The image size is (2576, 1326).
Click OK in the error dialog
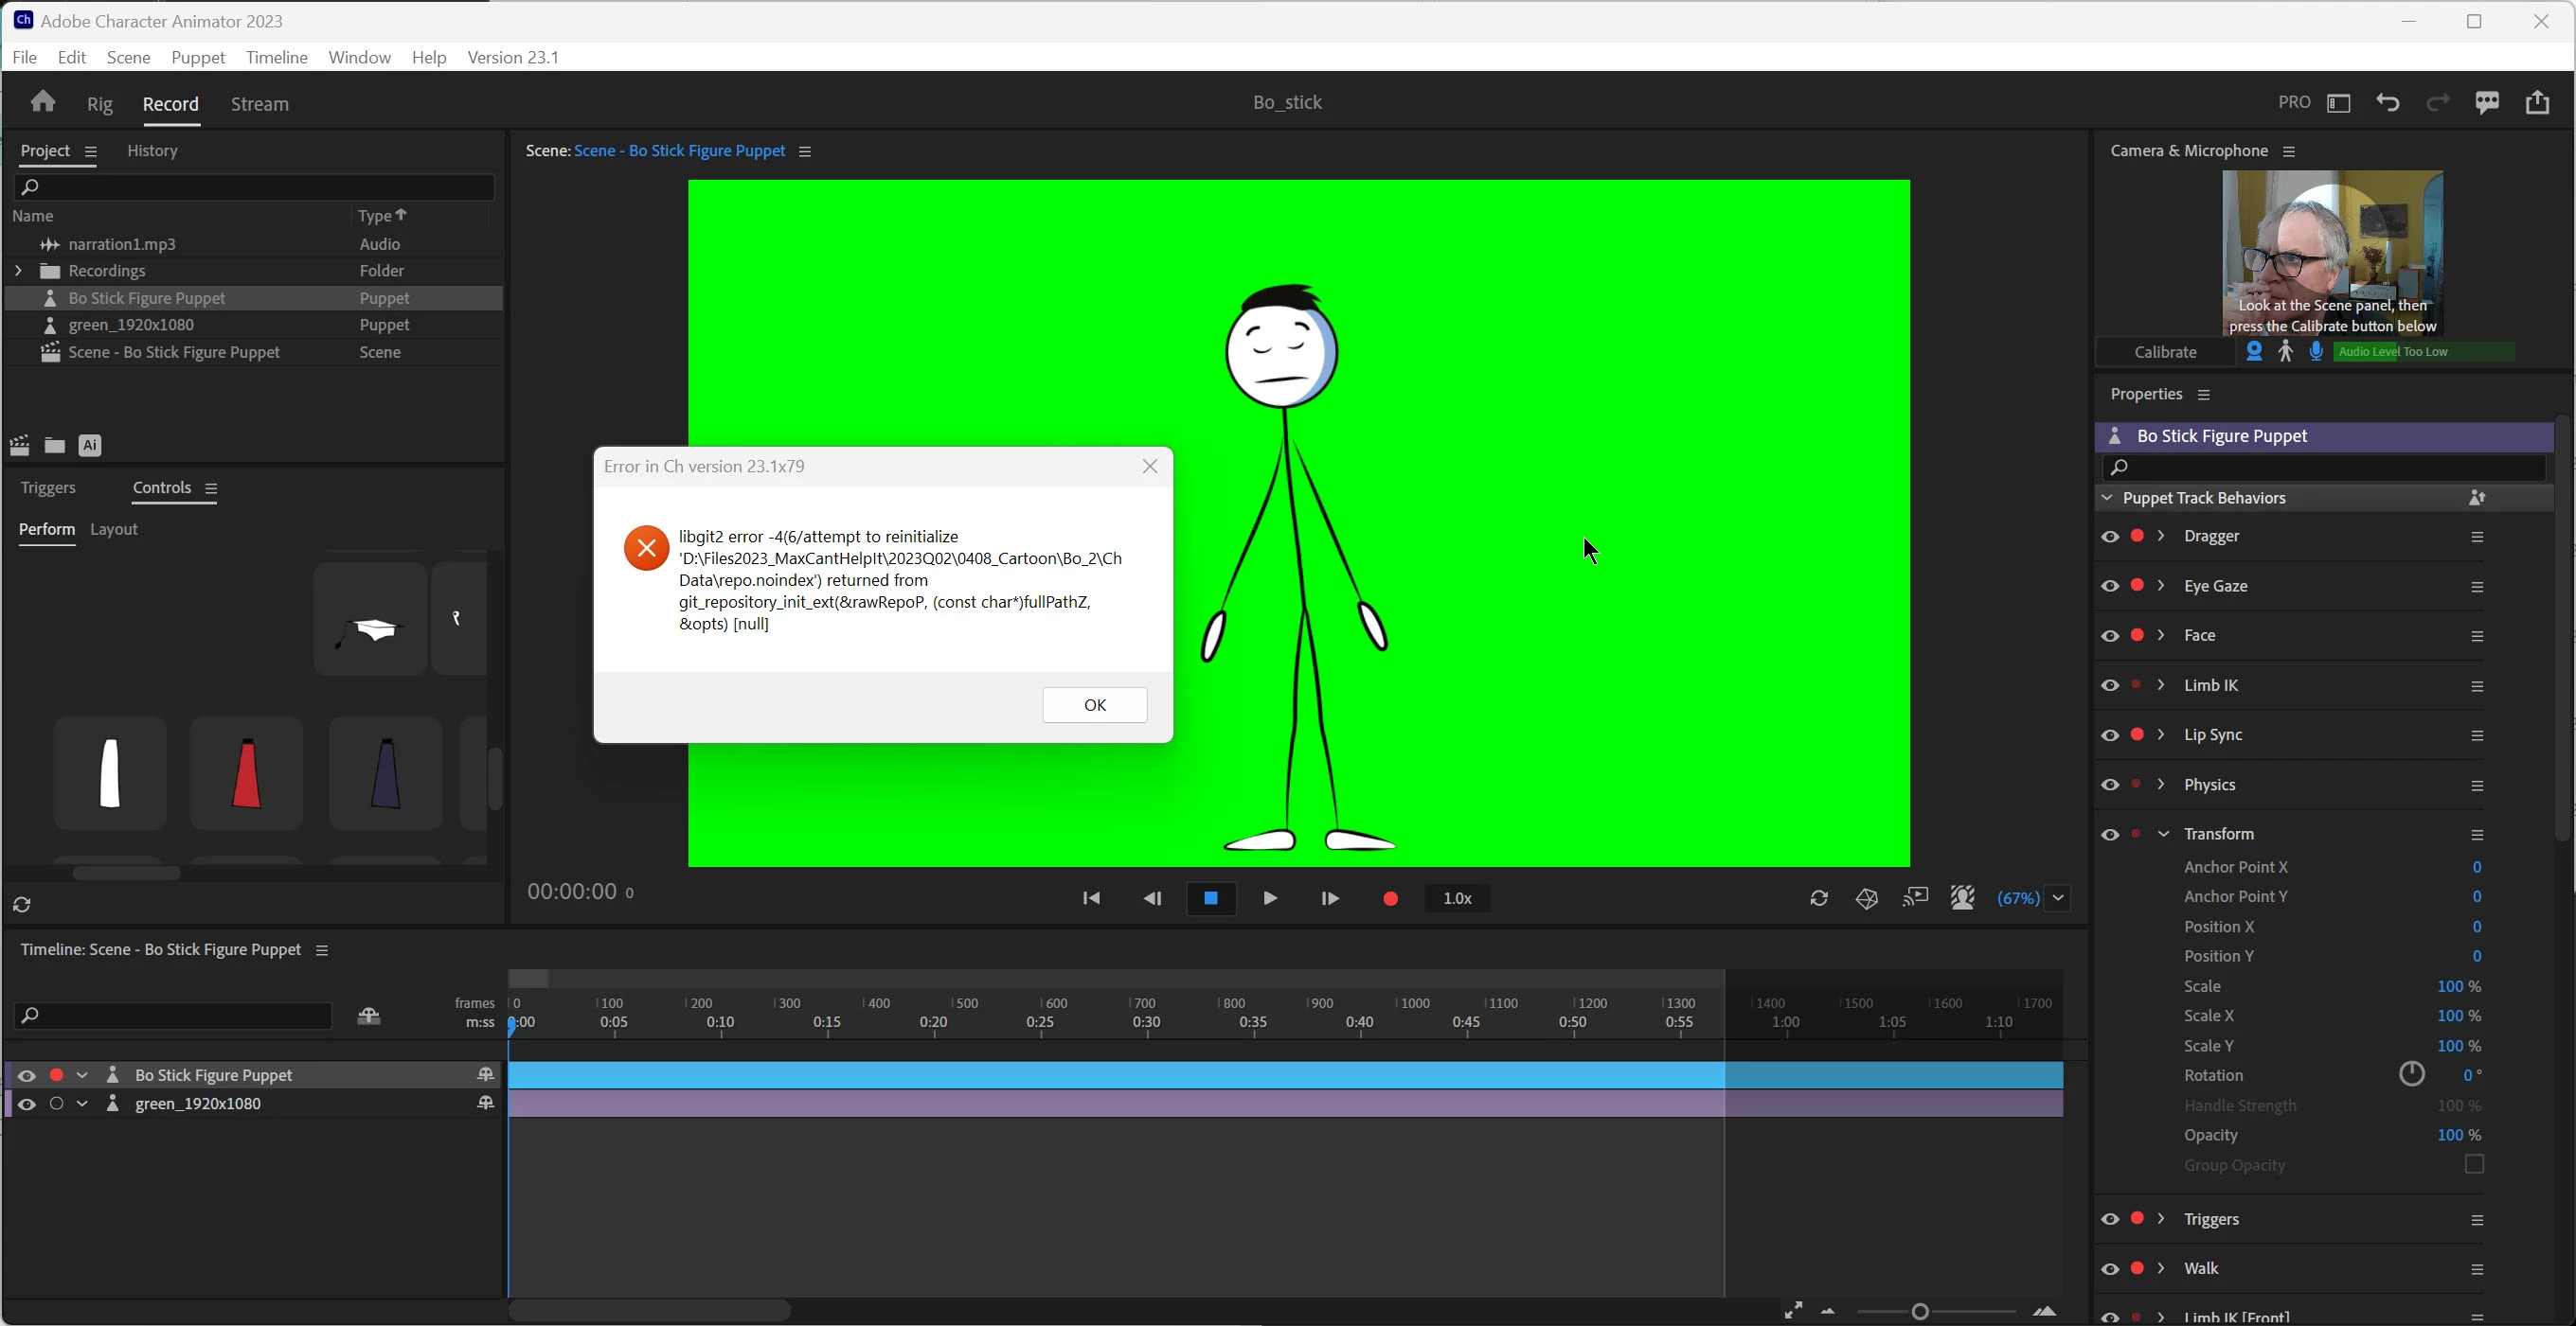pyautogui.click(x=1094, y=705)
